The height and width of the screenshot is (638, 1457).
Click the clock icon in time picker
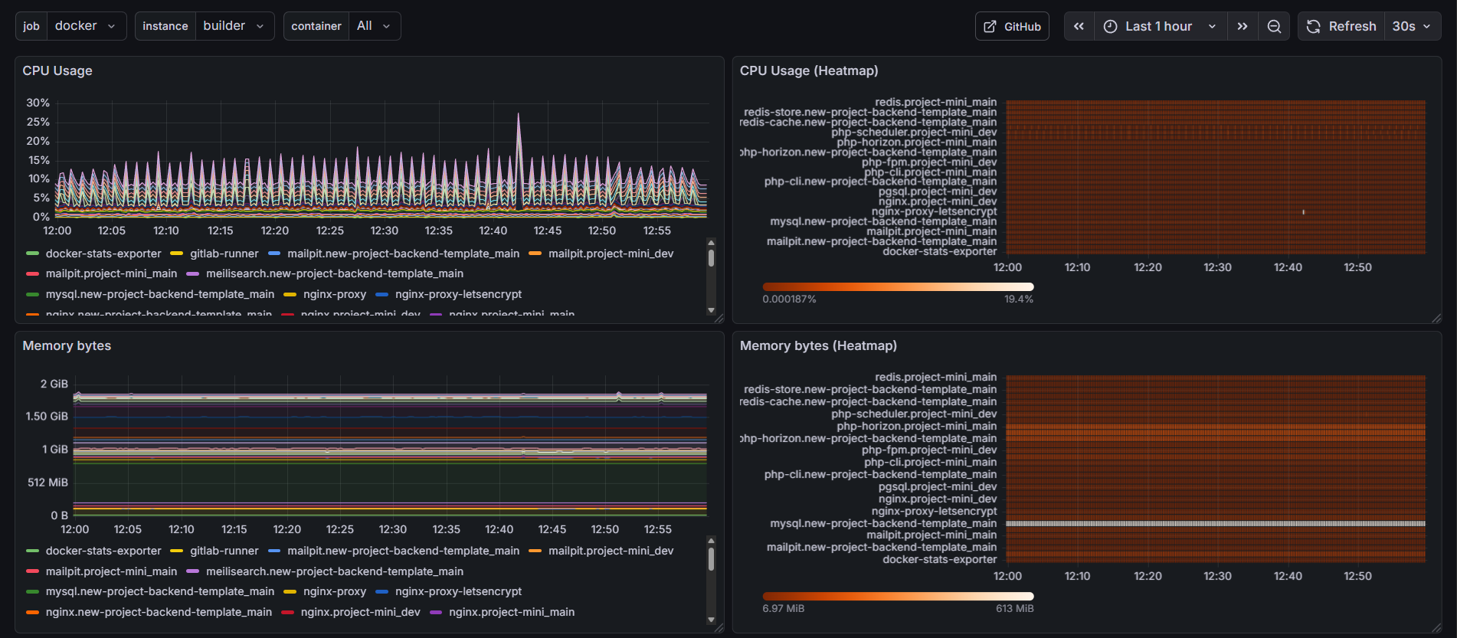coord(1110,26)
